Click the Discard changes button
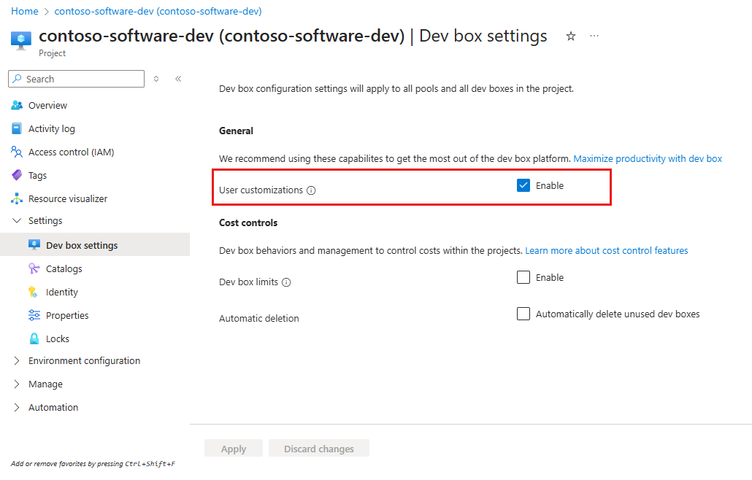The height and width of the screenshot is (480, 752). pos(319,449)
